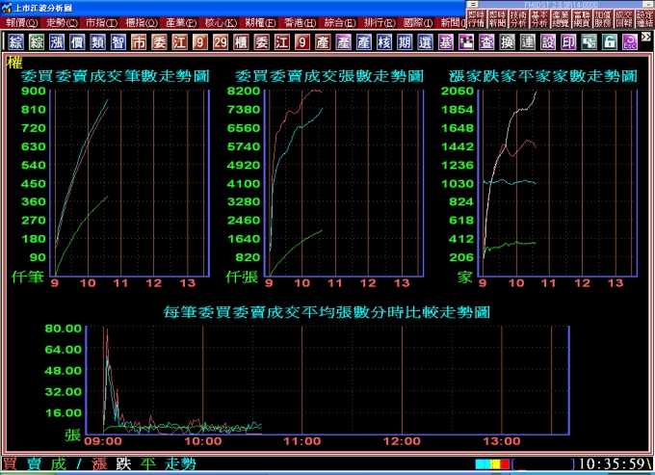
Task: Open the 排行(R) menu
Action: (x=380, y=22)
